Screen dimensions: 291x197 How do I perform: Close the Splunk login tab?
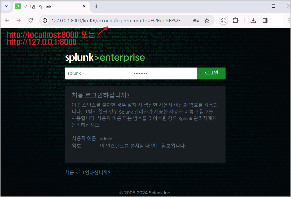click(x=84, y=6)
